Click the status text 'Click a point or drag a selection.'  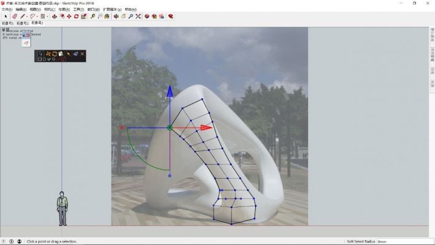pyautogui.click(x=52, y=241)
